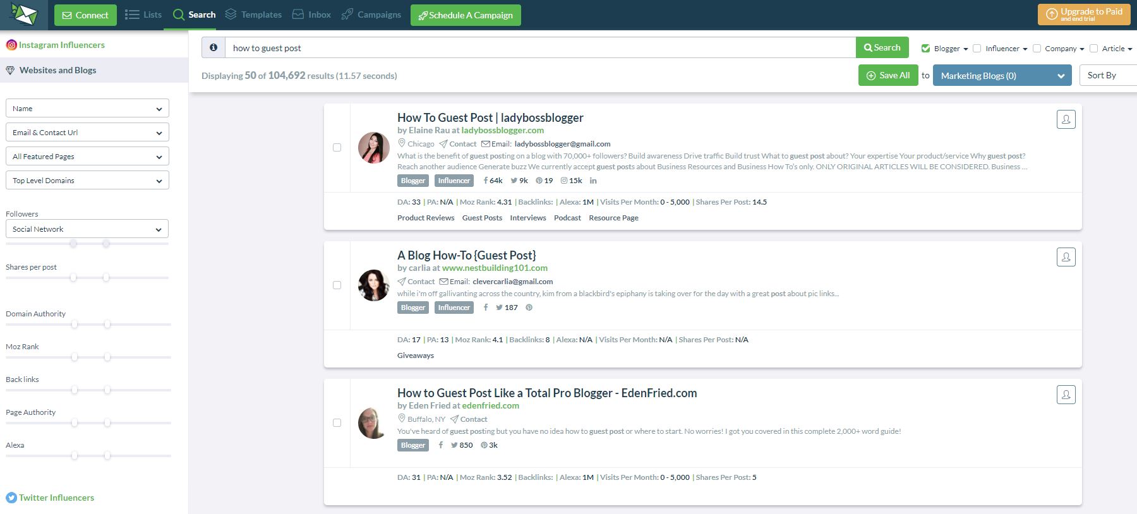
Task: Open the Marketing Blogs (0) list dropdown
Action: point(1002,76)
